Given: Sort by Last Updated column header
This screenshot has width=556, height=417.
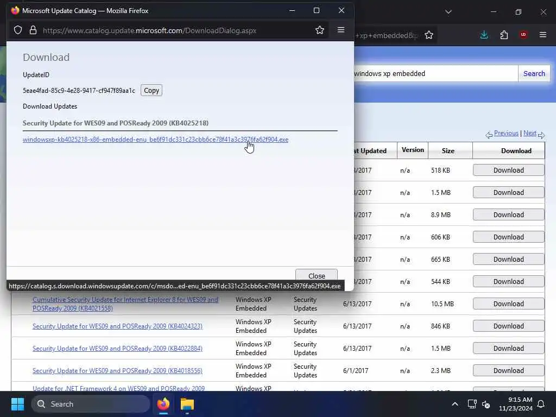Looking at the screenshot, I should 370,151.
